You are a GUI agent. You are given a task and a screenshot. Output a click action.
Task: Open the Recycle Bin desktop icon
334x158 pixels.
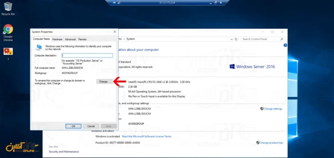8,9
